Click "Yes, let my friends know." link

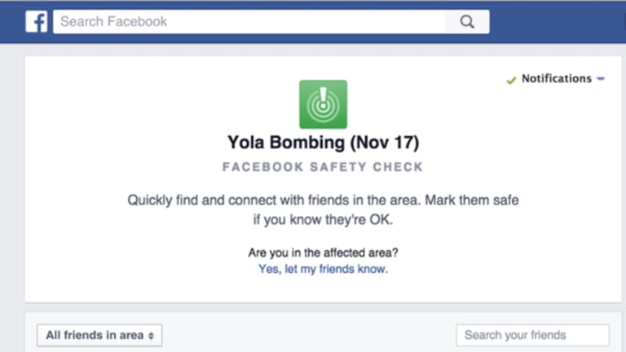point(323,269)
